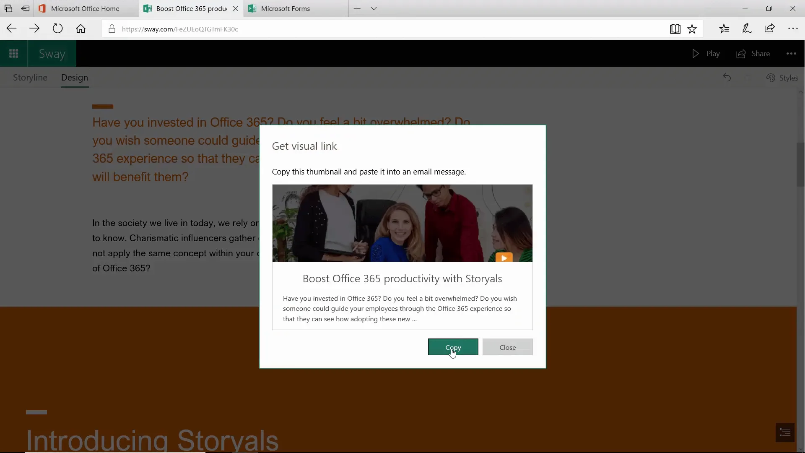805x453 pixels.
Task: Open the Favorites hub icon
Action: click(724, 29)
